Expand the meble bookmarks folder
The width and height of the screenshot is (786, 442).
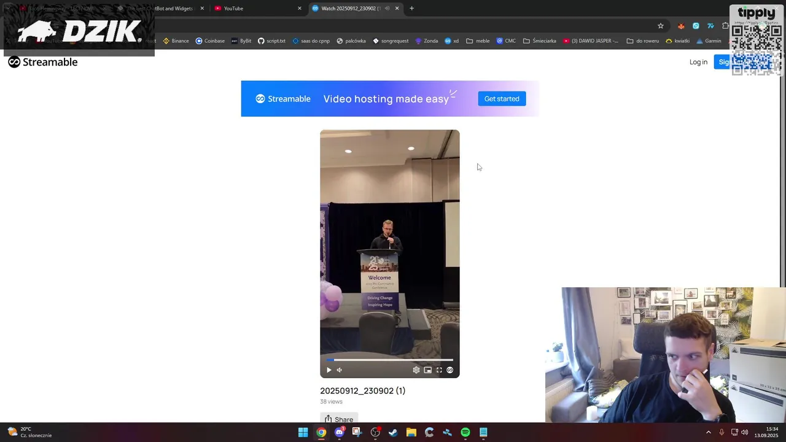[x=478, y=41]
